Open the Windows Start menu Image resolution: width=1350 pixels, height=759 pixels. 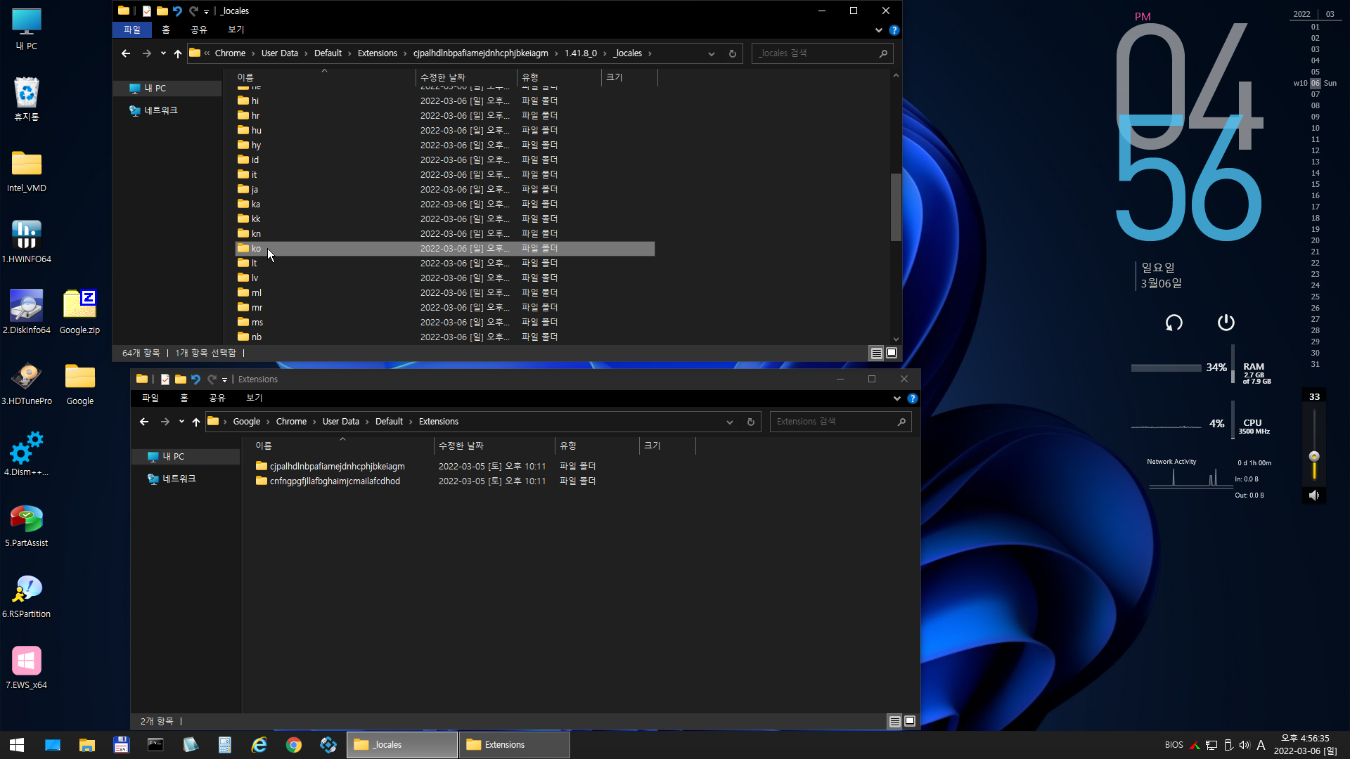(17, 745)
